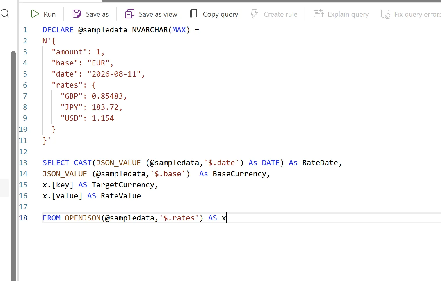Click the FROM keyword on line 18
The width and height of the screenshot is (441, 281).
(x=51, y=218)
